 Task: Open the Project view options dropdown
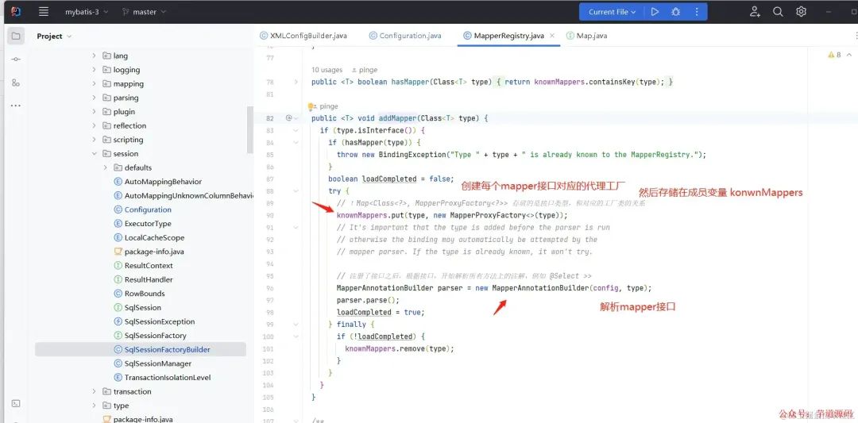point(69,36)
